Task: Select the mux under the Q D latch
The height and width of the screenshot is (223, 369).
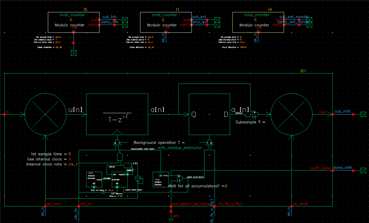Action: point(209,143)
